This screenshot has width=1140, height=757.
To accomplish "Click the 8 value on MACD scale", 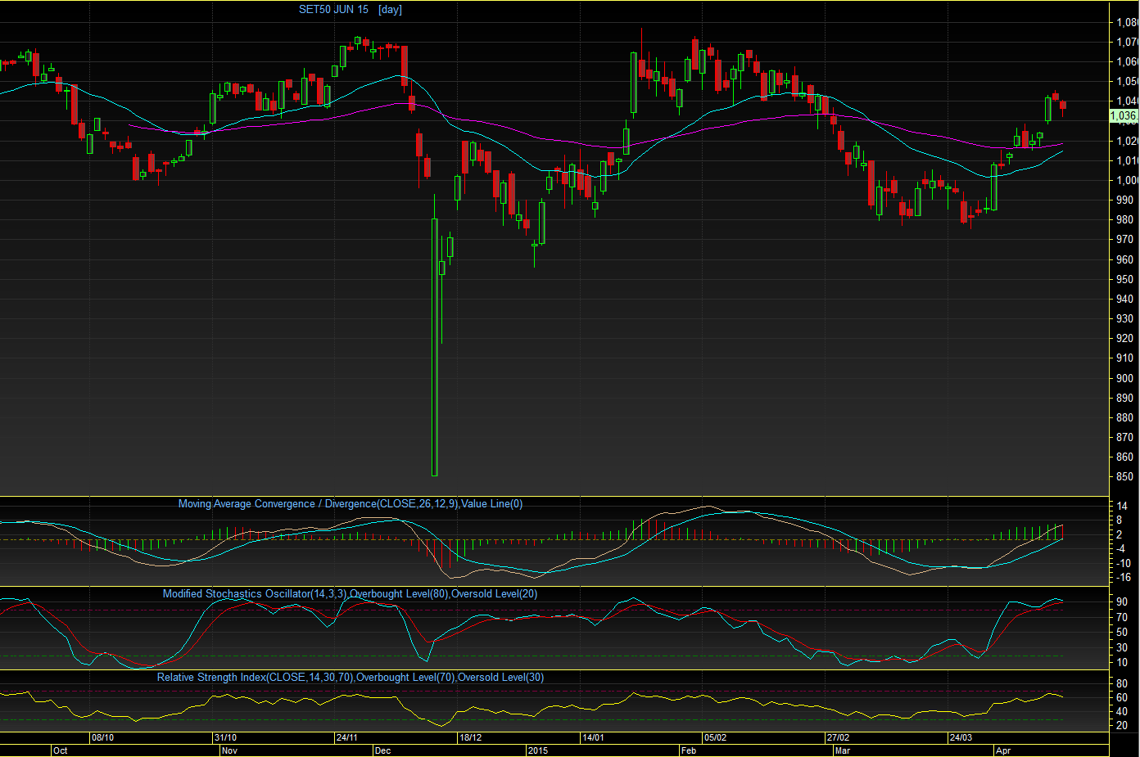I will [1120, 520].
